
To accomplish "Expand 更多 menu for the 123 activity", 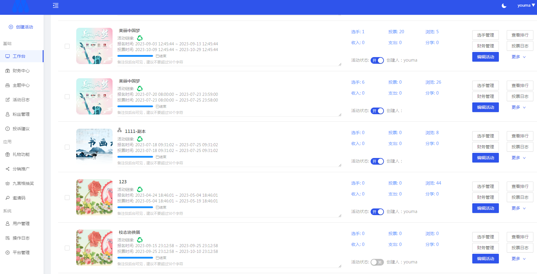I will [518, 208].
